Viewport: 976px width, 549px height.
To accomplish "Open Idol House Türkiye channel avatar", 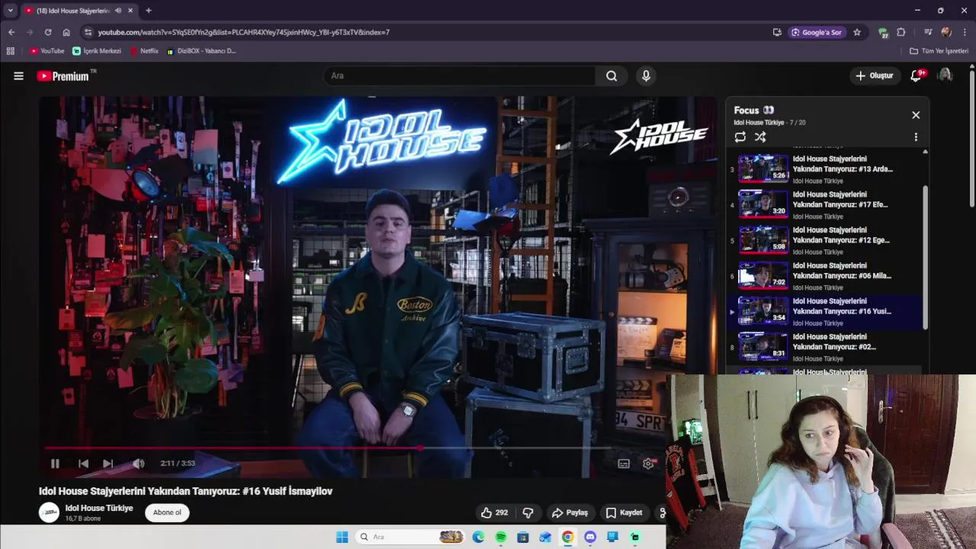I will click(49, 512).
